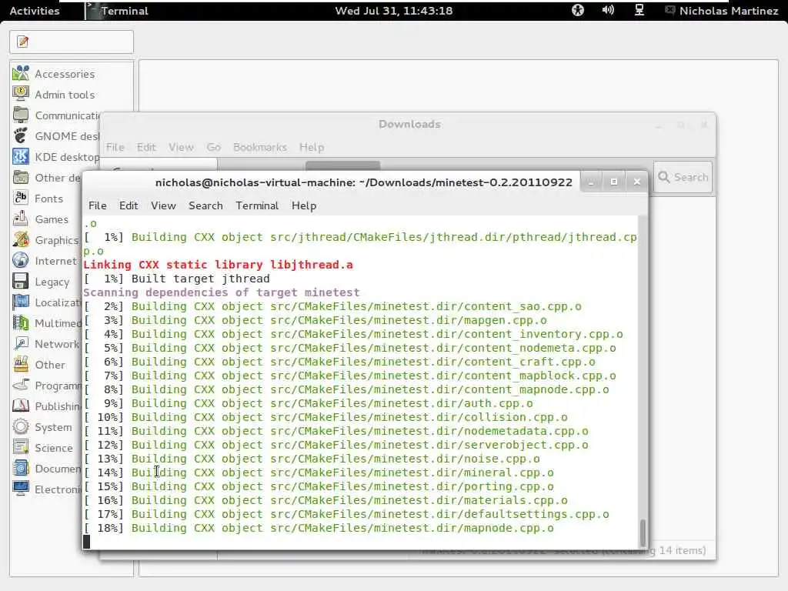Click the auth.cpp.o build line
The image size is (788, 591).
309,403
